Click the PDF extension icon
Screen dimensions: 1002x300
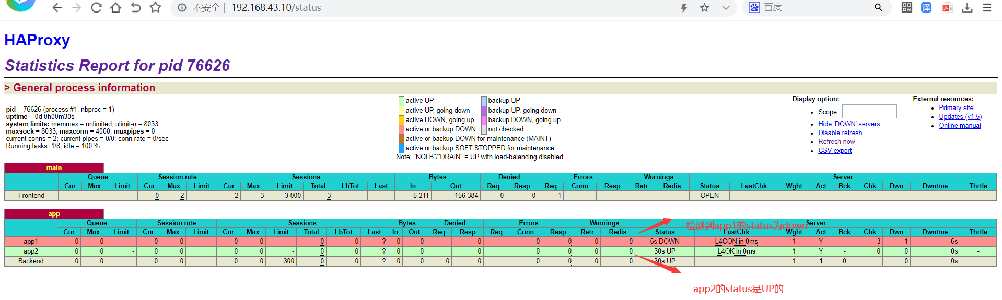(x=947, y=8)
